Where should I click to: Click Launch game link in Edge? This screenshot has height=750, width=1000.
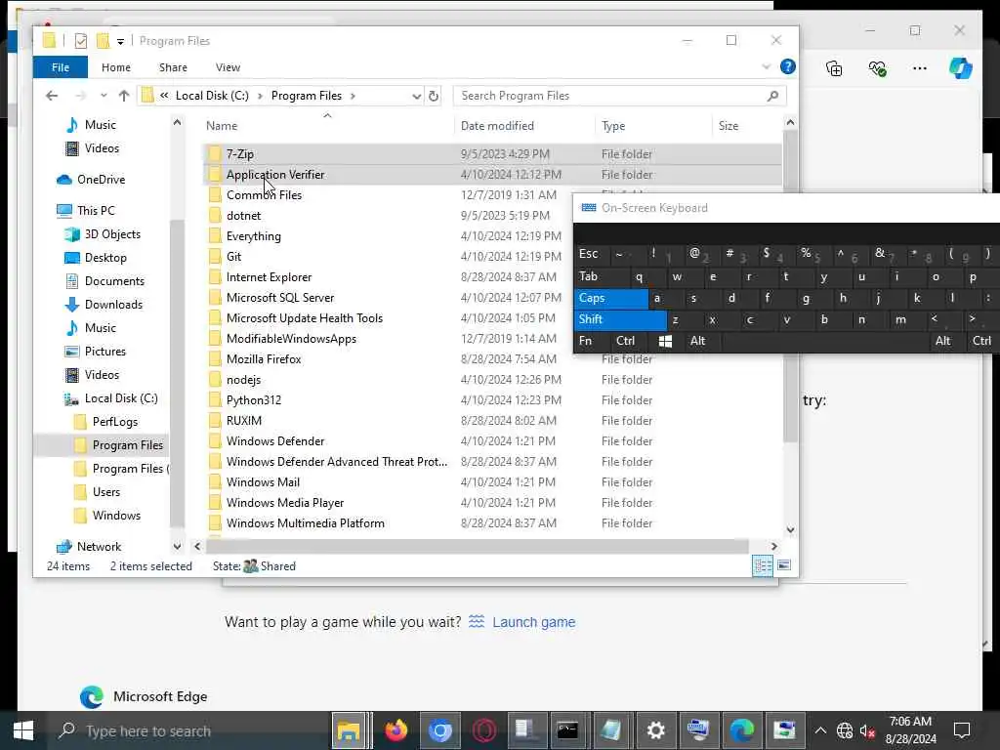(x=533, y=622)
